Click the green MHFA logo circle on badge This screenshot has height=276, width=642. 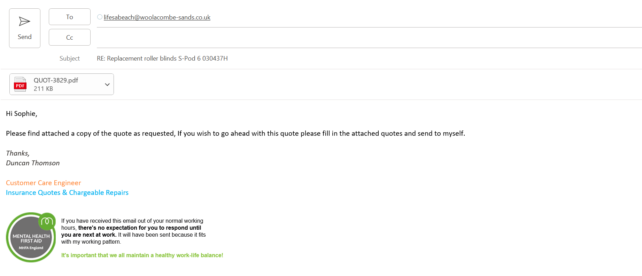pos(47,221)
